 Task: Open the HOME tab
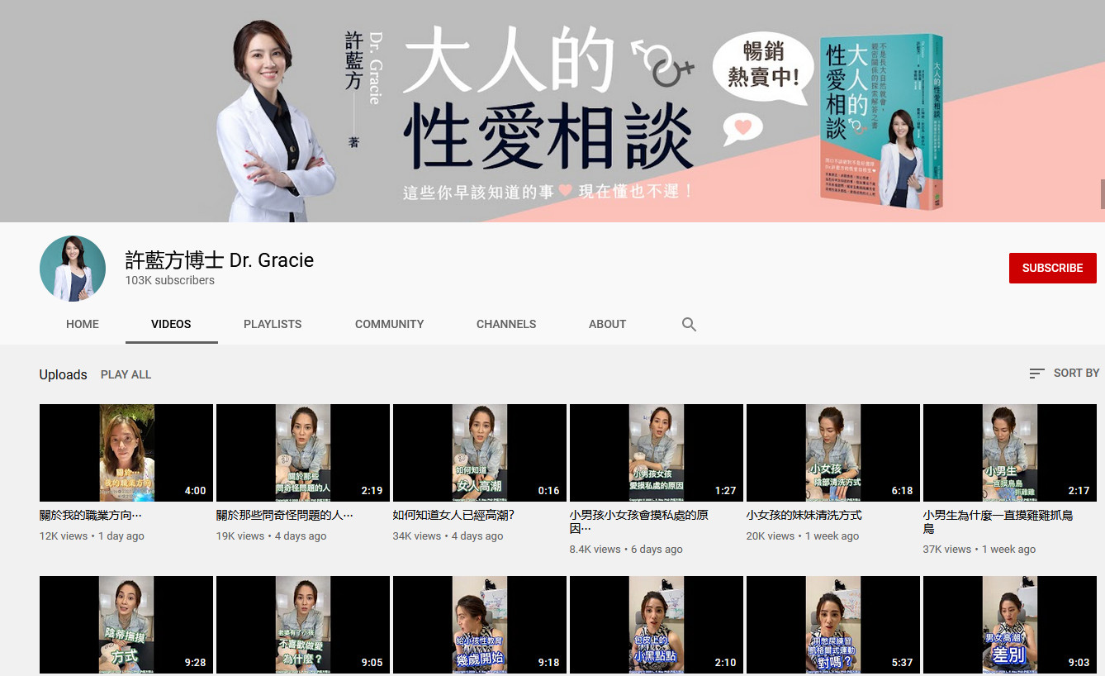pos(82,324)
